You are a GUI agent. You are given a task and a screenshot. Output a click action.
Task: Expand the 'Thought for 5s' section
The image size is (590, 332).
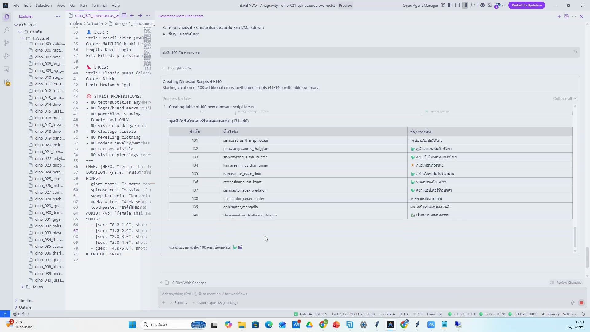point(179,68)
